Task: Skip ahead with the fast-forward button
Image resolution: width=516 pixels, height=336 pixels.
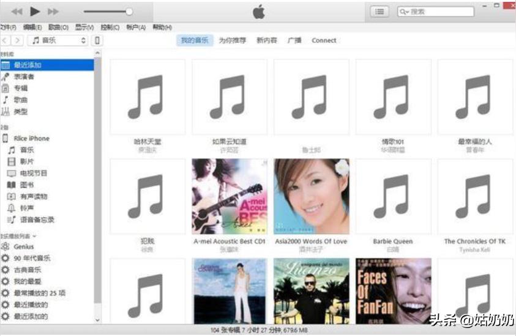Action: 53,12
